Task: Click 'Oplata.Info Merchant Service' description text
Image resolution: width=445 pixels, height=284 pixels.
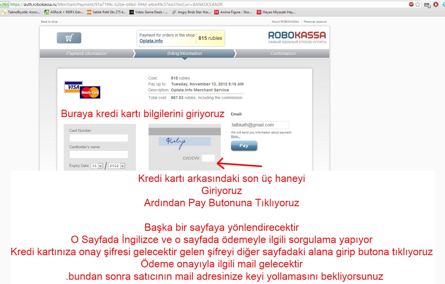Action: [200, 90]
